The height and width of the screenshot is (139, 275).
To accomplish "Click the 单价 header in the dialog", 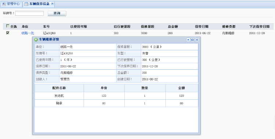I will pos(104,88).
